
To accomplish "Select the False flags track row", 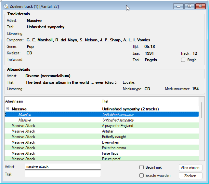I will [x=102, y=153].
